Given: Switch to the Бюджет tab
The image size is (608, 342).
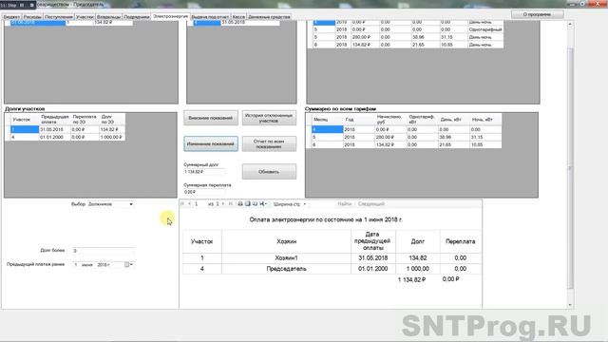Looking at the screenshot, I should coord(11,17).
